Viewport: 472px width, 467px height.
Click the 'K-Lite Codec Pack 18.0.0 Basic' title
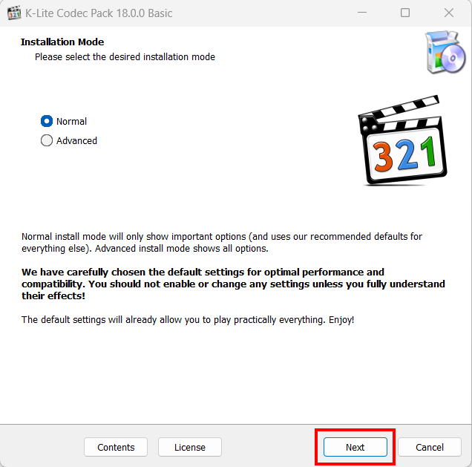[99, 13]
